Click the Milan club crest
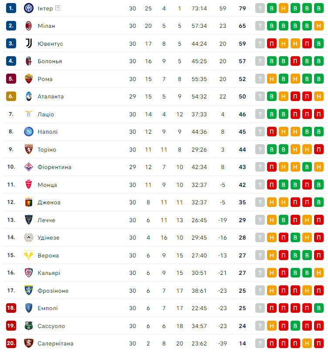 29,26
